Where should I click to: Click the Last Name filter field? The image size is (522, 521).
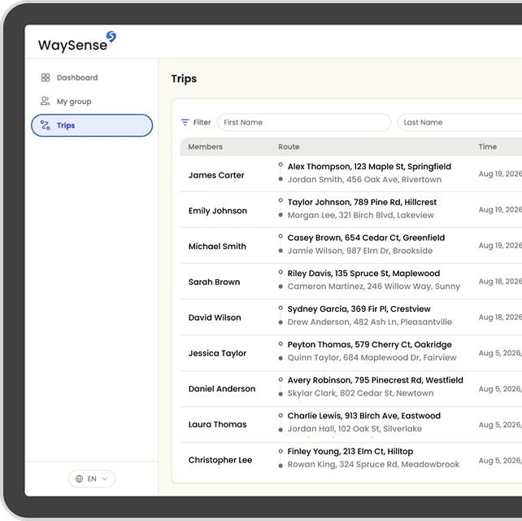click(x=459, y=122)
